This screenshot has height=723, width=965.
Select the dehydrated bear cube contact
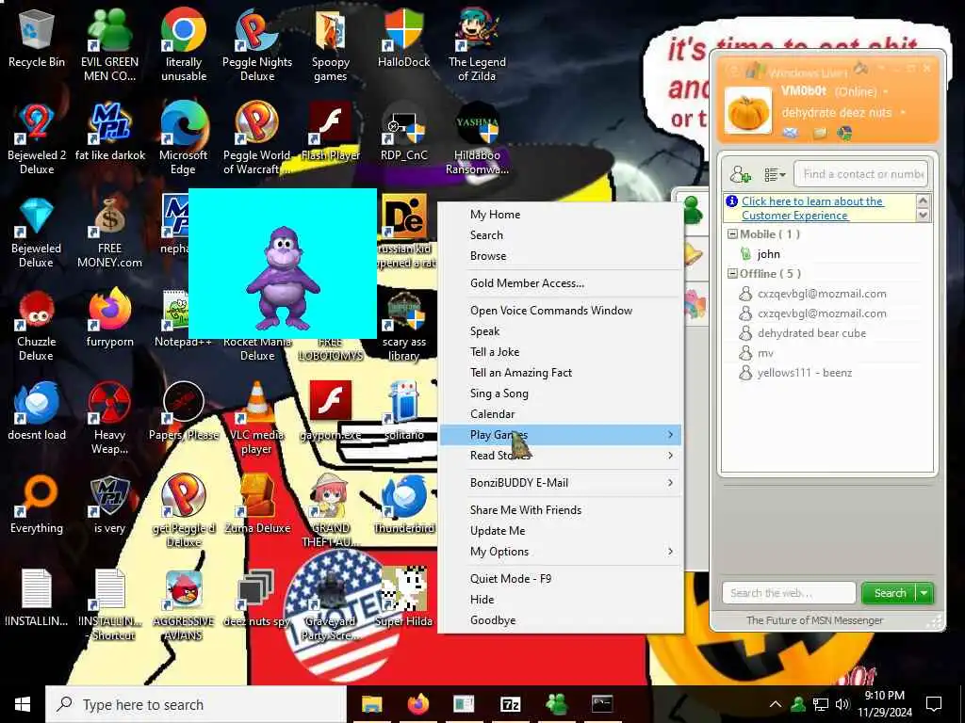pos(811,333)
